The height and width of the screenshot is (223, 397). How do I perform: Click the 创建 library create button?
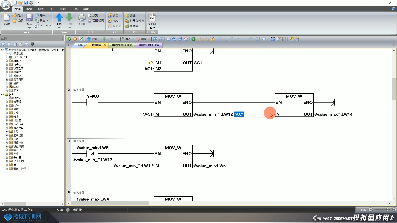(130, 15)
